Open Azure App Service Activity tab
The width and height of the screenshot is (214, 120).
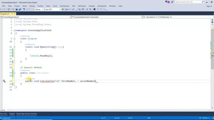pyautogui.click(x=27, y=114)
